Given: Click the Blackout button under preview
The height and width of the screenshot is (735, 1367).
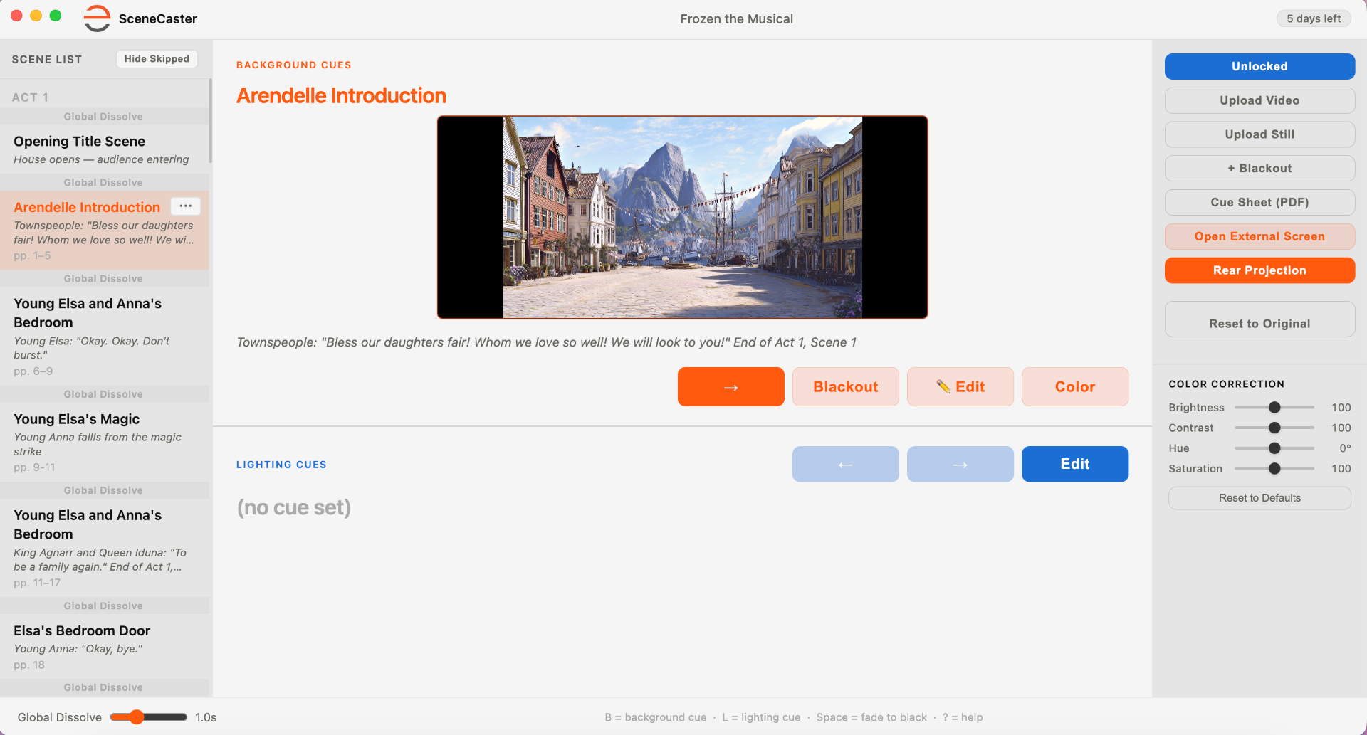Looking at the screenshot, I should (845, 387).
